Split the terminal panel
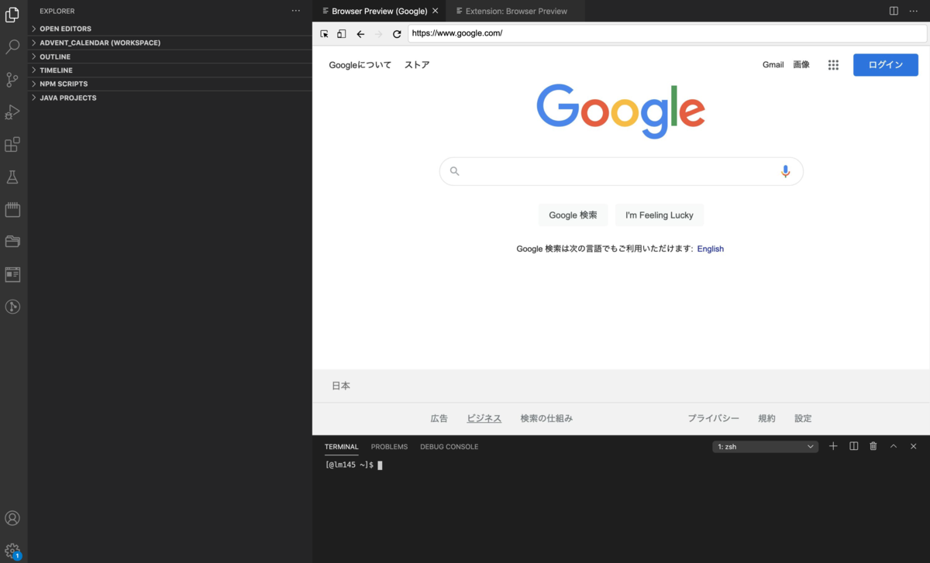The image size is (930, 563). point(853,446)
